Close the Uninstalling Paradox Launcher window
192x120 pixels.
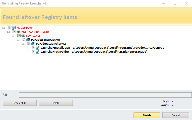tap(186, 3)
